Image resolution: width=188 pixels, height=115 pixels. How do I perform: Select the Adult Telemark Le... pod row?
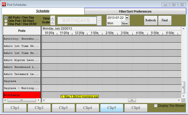(x=22, y=74)
